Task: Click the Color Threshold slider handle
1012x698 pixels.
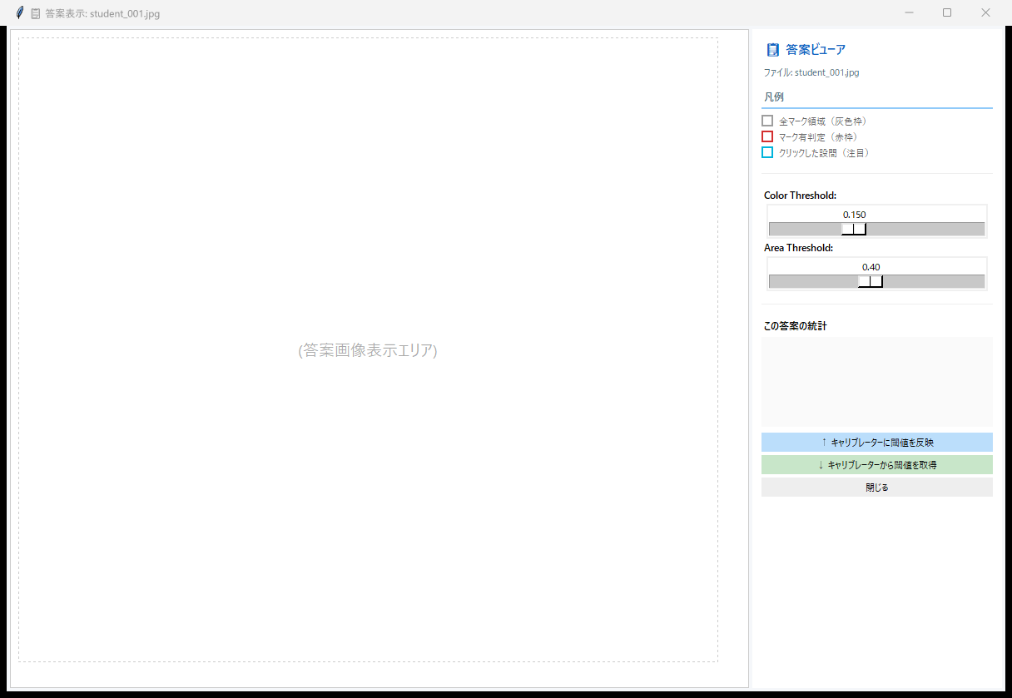Action: point(854,228)
